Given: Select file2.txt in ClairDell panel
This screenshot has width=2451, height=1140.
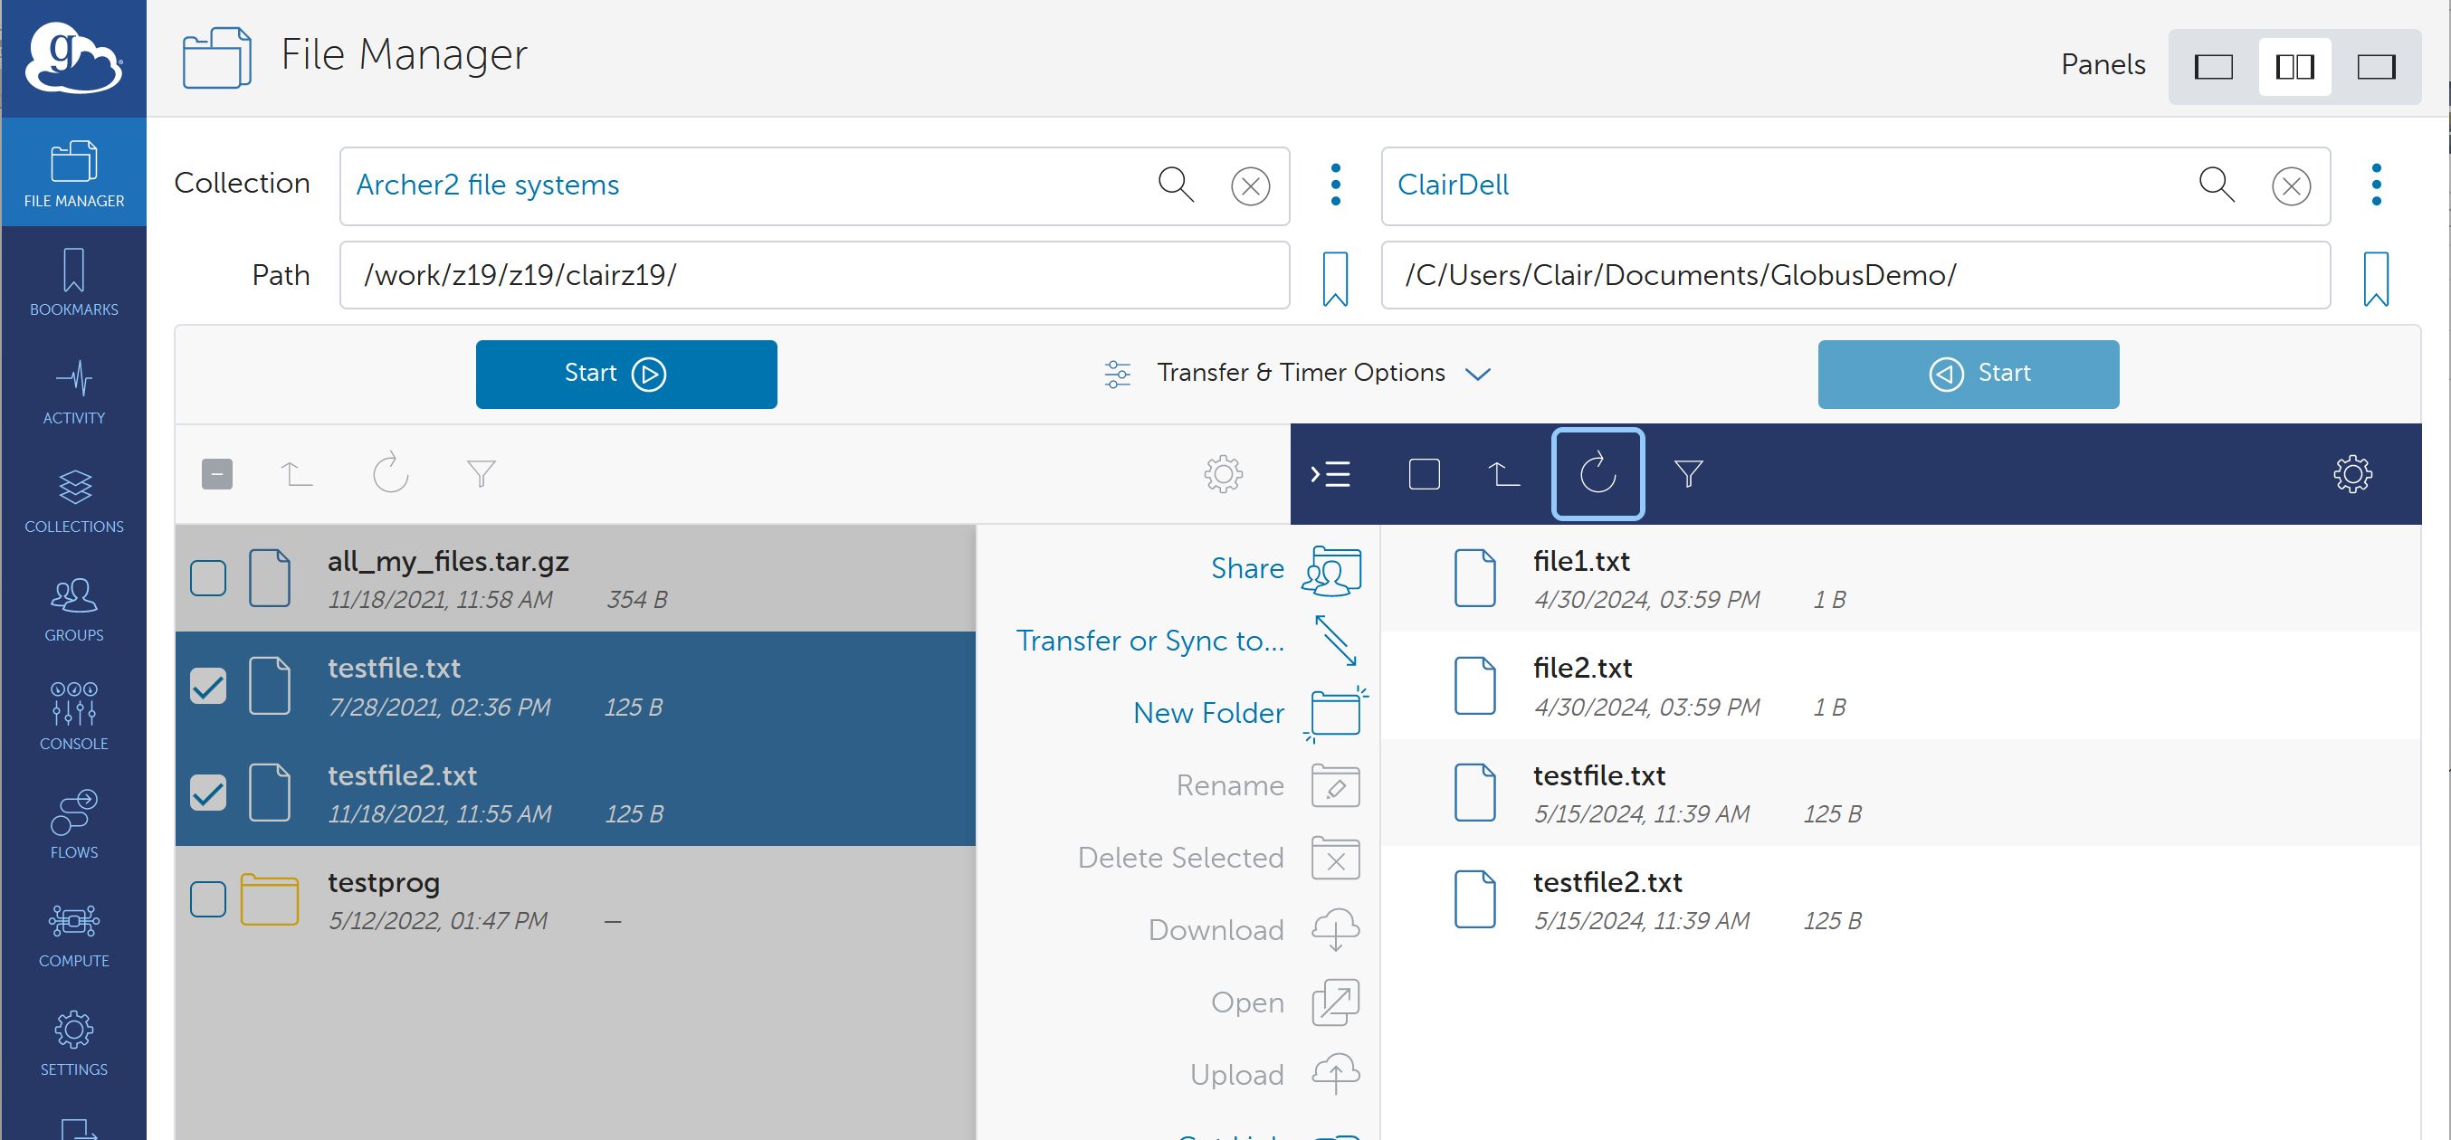Looking at the screenshot, I should coord(1900,686).
